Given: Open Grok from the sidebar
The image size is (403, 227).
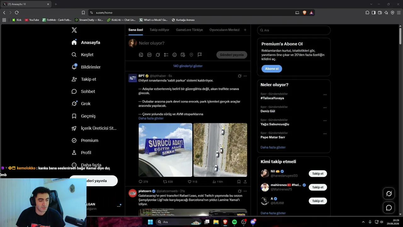Looking at the screenshot, I should click(x=81, y=104).
